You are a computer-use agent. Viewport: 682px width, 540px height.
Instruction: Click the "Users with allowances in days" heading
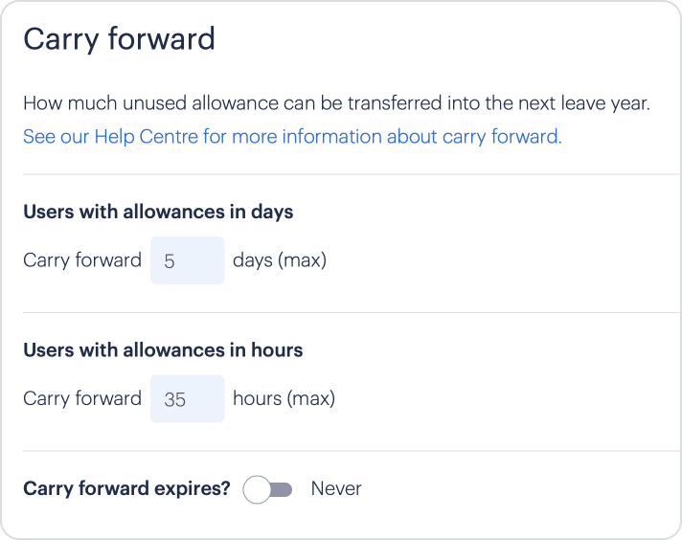[158, 212]
